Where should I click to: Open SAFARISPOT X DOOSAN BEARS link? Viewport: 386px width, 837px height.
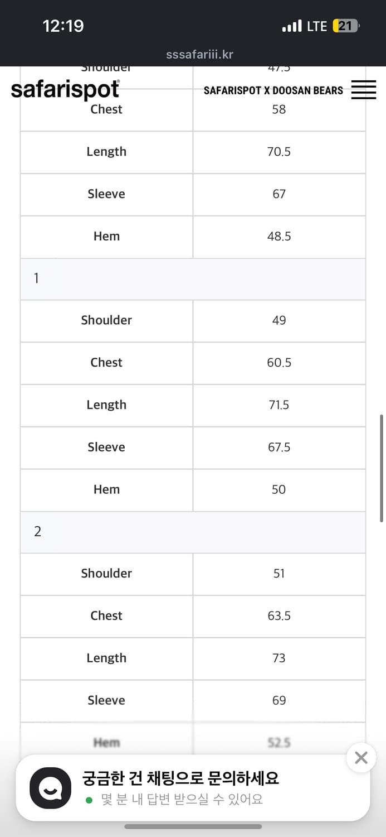273,90
